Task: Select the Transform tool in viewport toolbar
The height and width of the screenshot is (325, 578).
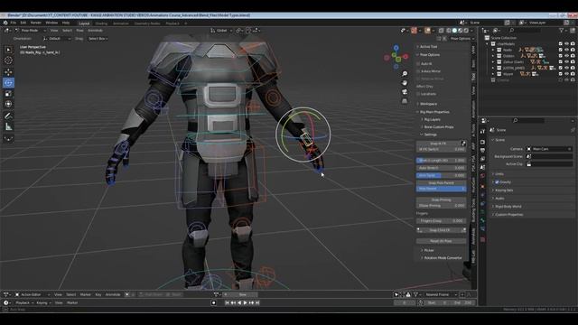Action: pos(8,105)
